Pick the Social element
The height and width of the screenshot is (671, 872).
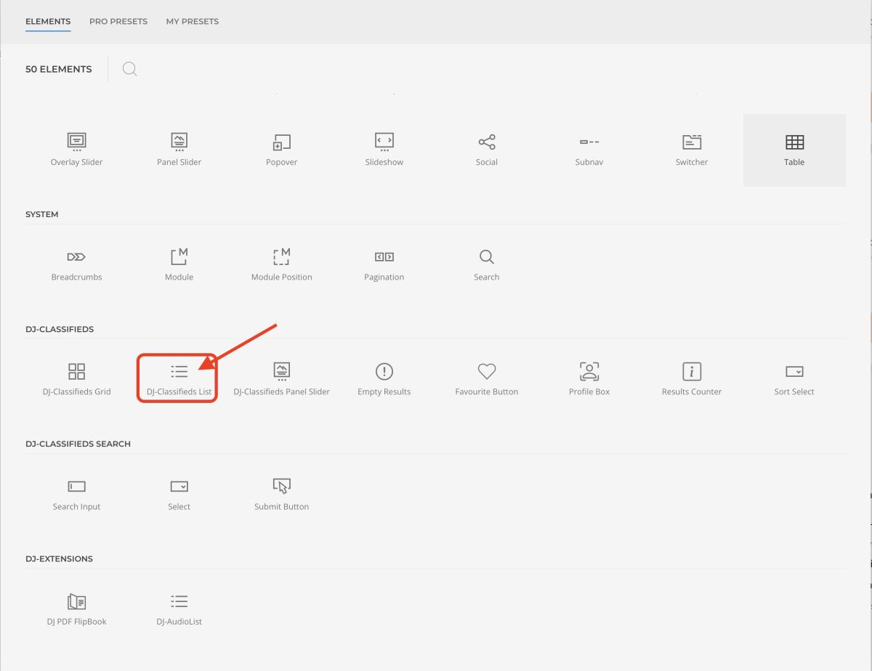(x=486, y=150)
